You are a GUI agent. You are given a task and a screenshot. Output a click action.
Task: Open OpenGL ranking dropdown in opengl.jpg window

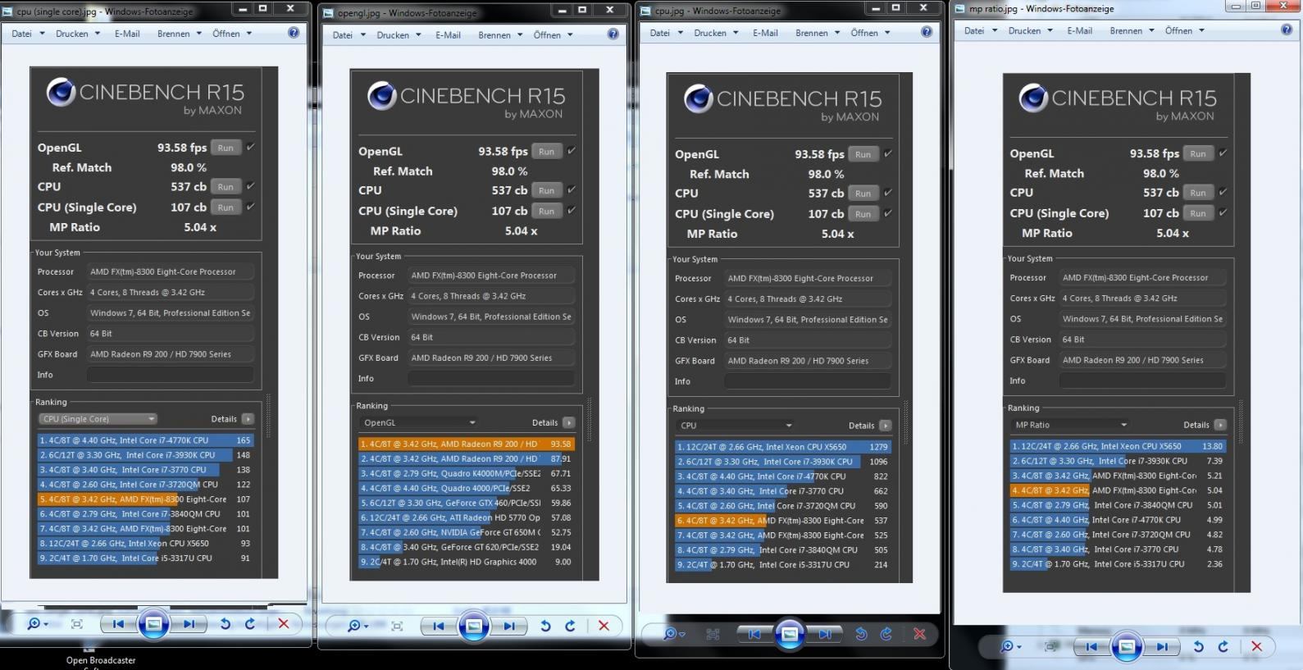[x=418, y=422]
